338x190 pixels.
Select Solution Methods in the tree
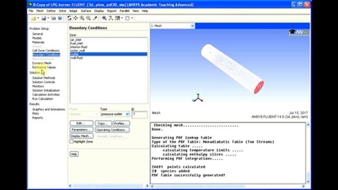click(44, 78)
